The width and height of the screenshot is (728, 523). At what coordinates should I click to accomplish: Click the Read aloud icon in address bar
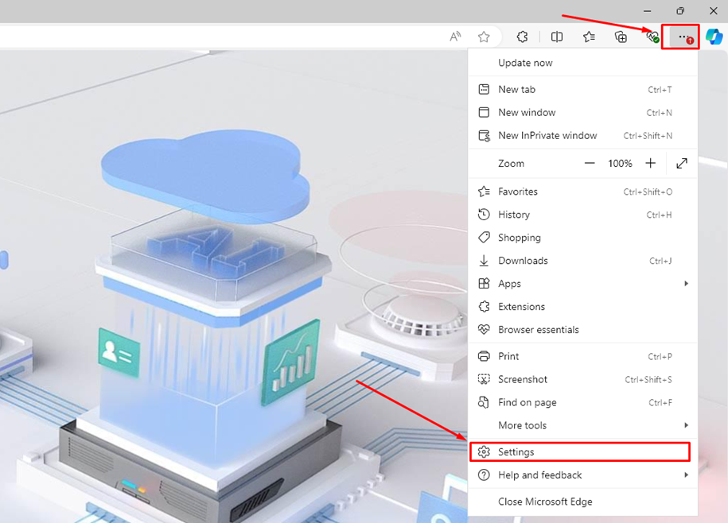(x=455, y=37)
